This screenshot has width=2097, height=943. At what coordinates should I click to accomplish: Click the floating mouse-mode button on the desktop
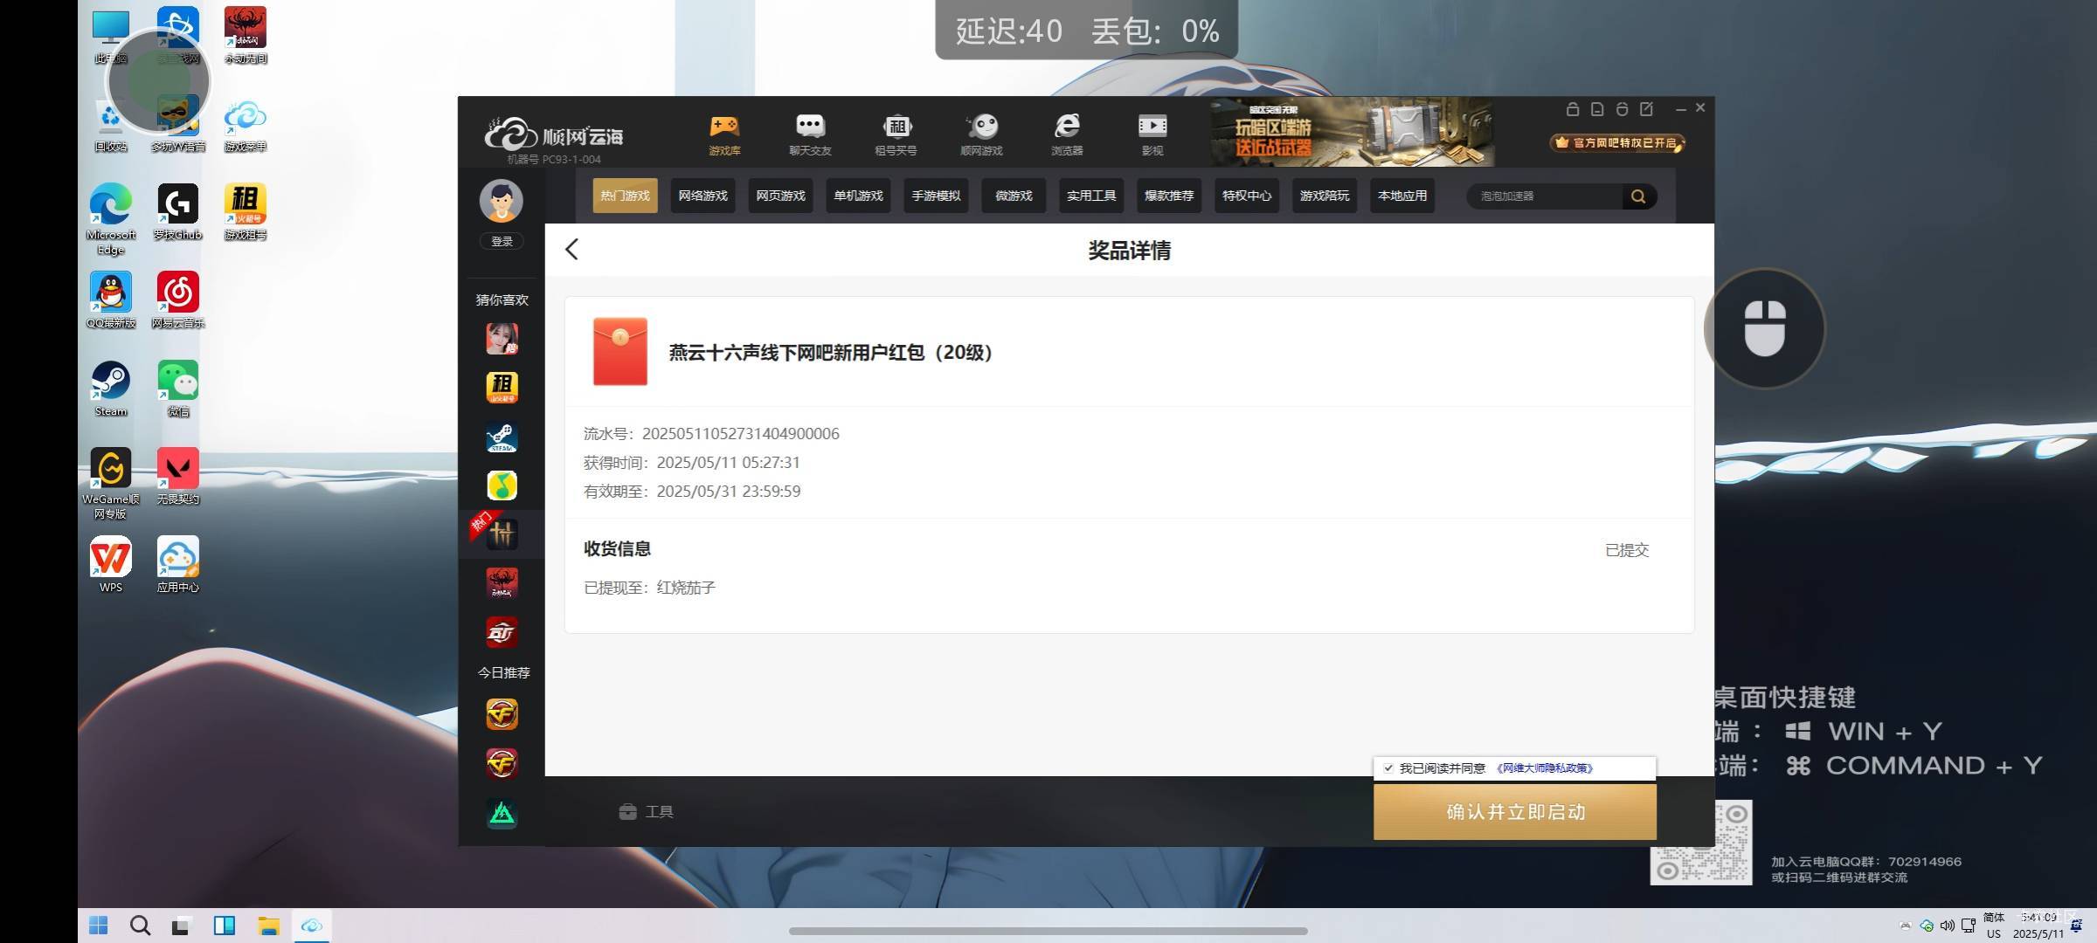[1765, 328]
